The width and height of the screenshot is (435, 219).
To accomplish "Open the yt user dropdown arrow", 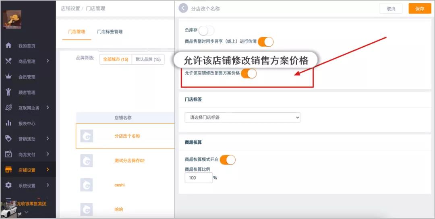I will click(x=26, y=213).
